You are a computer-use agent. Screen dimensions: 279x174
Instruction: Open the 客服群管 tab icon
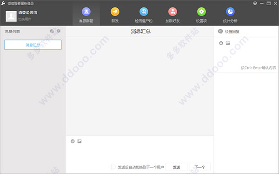(86, 12)
